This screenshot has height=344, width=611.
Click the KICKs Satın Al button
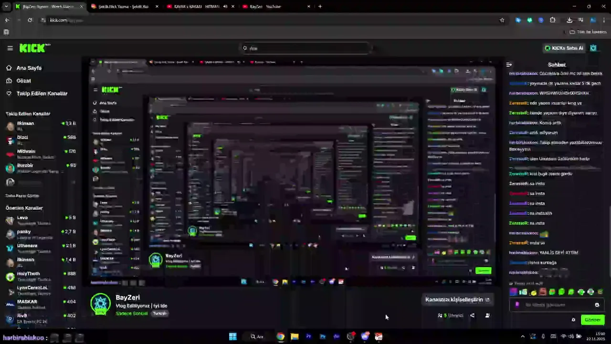[x=564, y=48]
